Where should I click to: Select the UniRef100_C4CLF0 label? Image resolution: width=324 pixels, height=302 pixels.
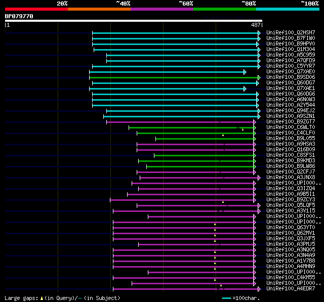(x=291, y=133)
